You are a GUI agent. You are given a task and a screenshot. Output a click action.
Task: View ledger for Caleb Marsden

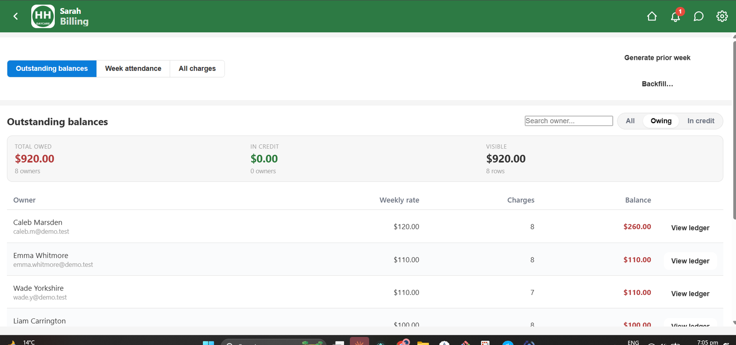click(x=690, y=228)
